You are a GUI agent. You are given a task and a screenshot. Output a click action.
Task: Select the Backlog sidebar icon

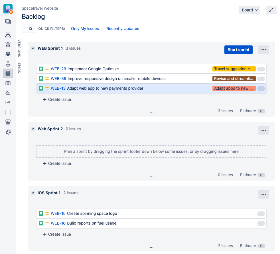click(x=8, y=73)
